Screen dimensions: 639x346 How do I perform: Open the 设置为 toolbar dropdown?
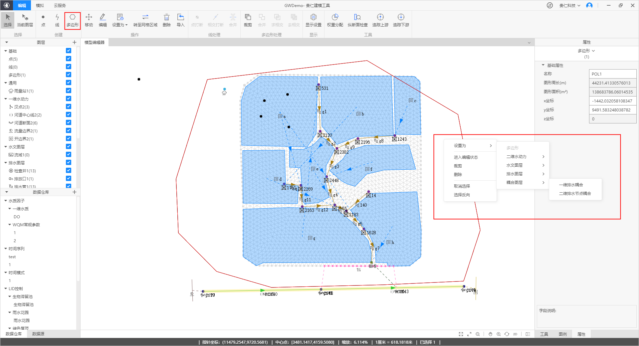click(x=120, y=20)
